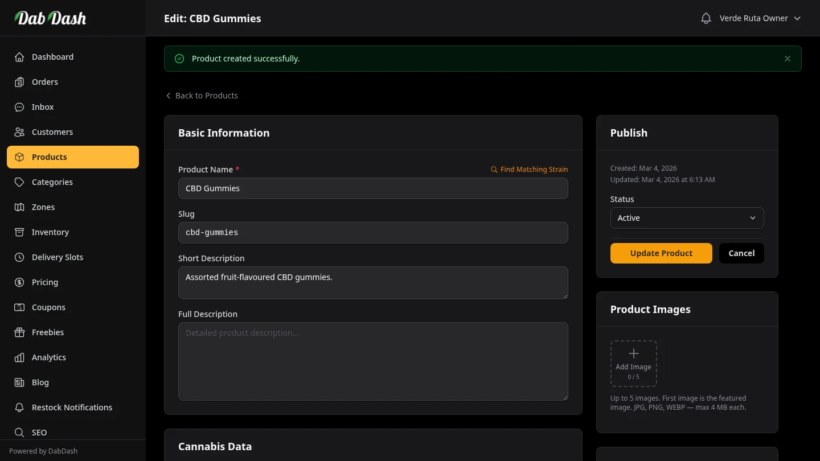Click inside the Slug input field

(x=373, y=233)
